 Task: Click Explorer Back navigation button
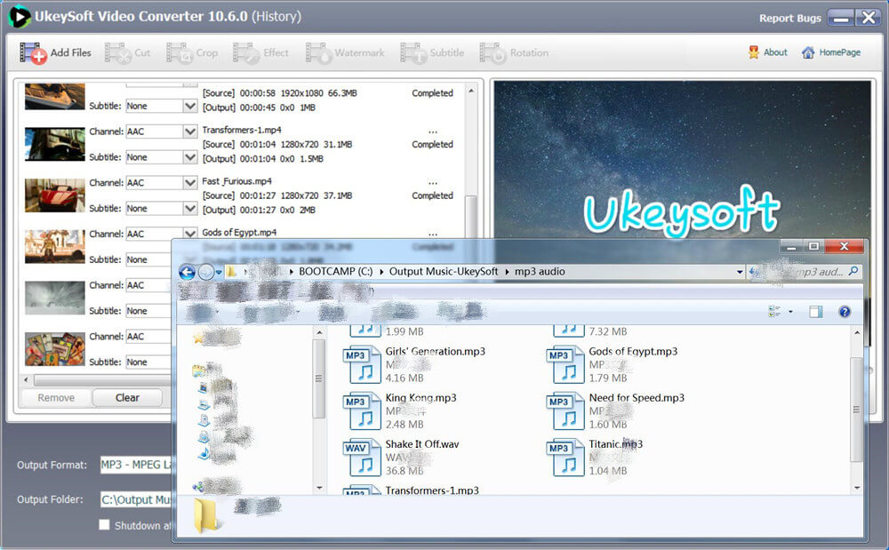click(x=187, y=273)
